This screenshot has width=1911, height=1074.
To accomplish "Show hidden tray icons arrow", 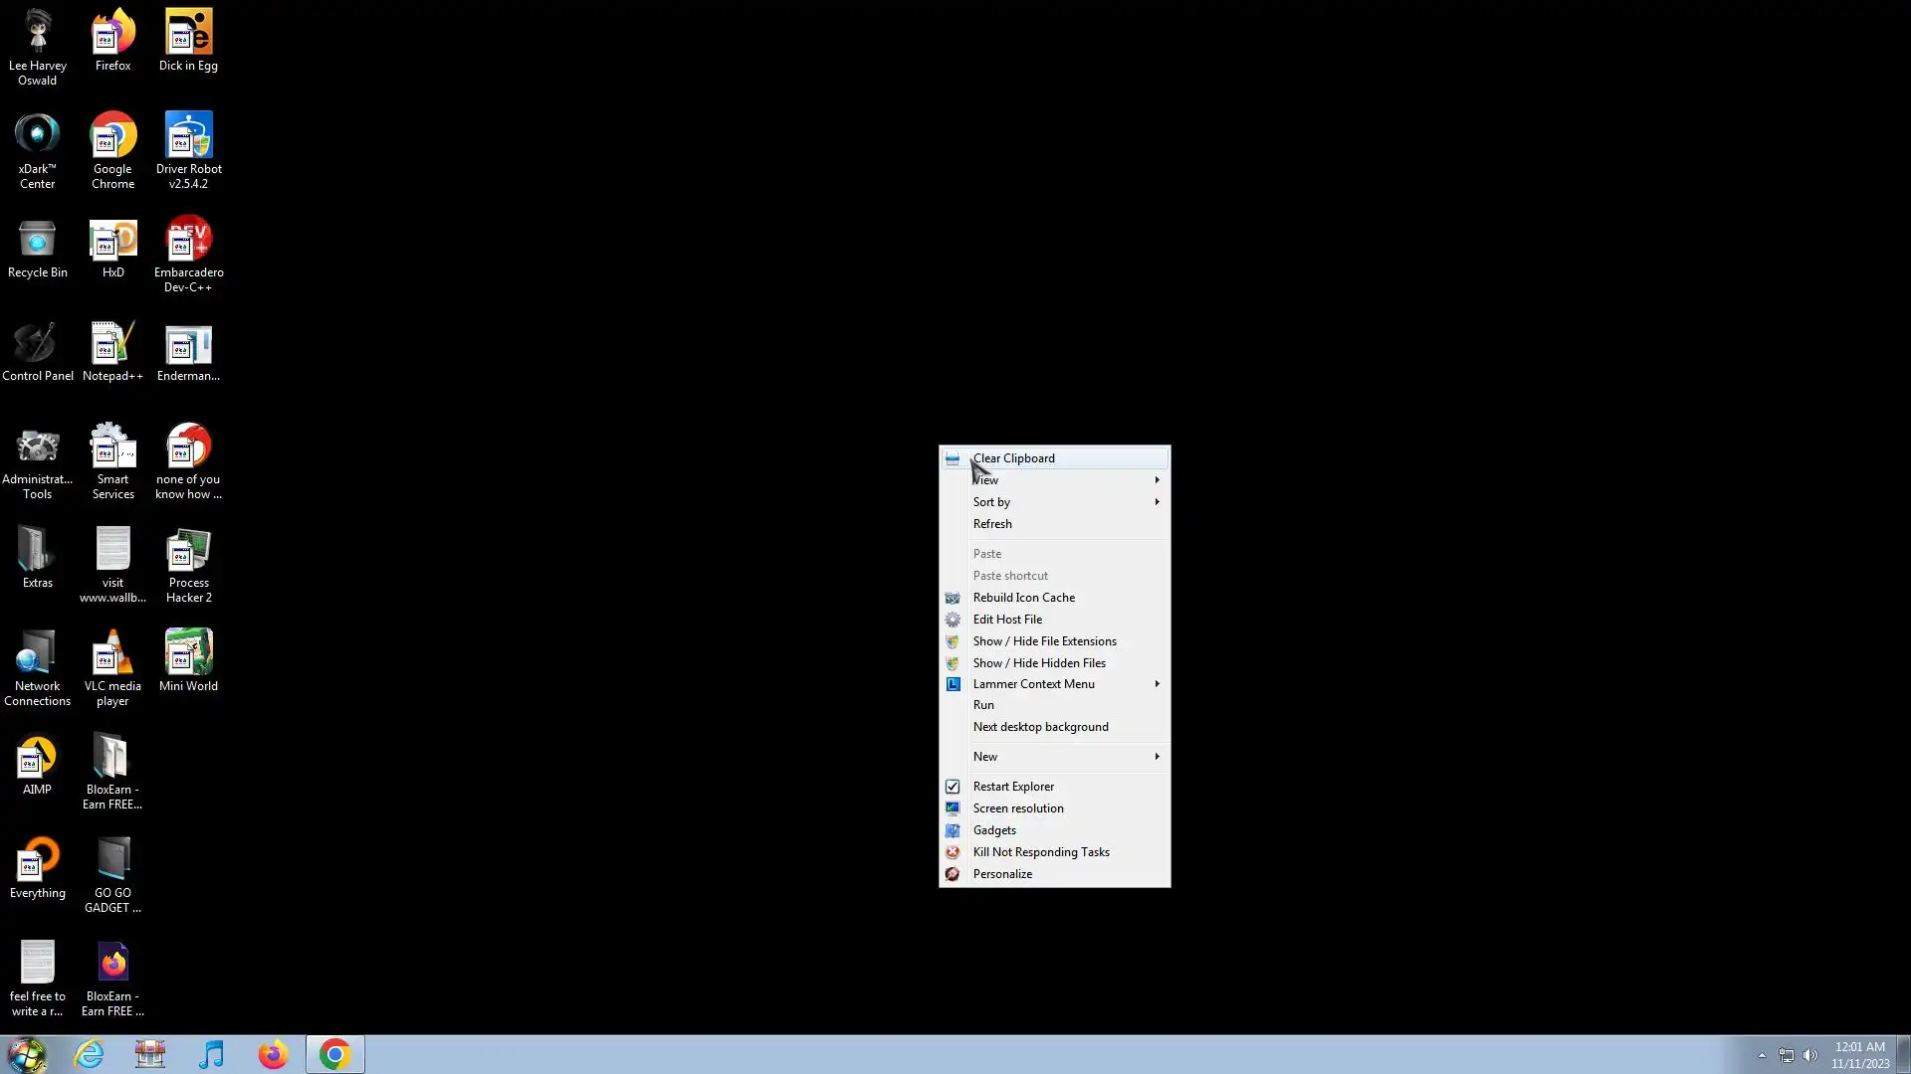I will 1762,1055.
